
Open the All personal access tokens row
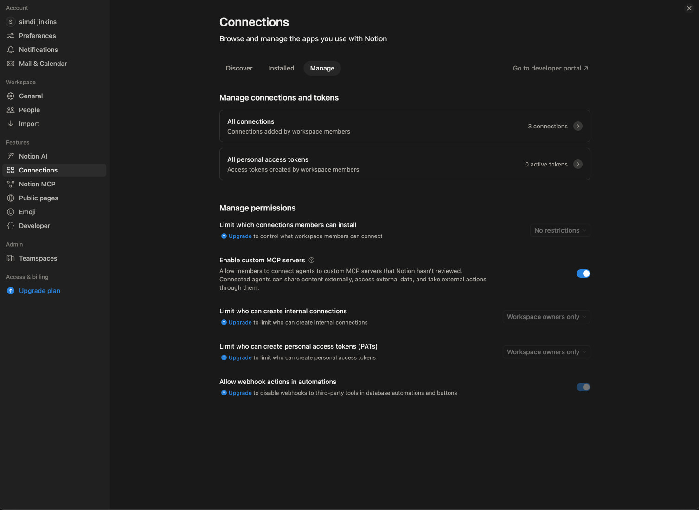point(405,164)
